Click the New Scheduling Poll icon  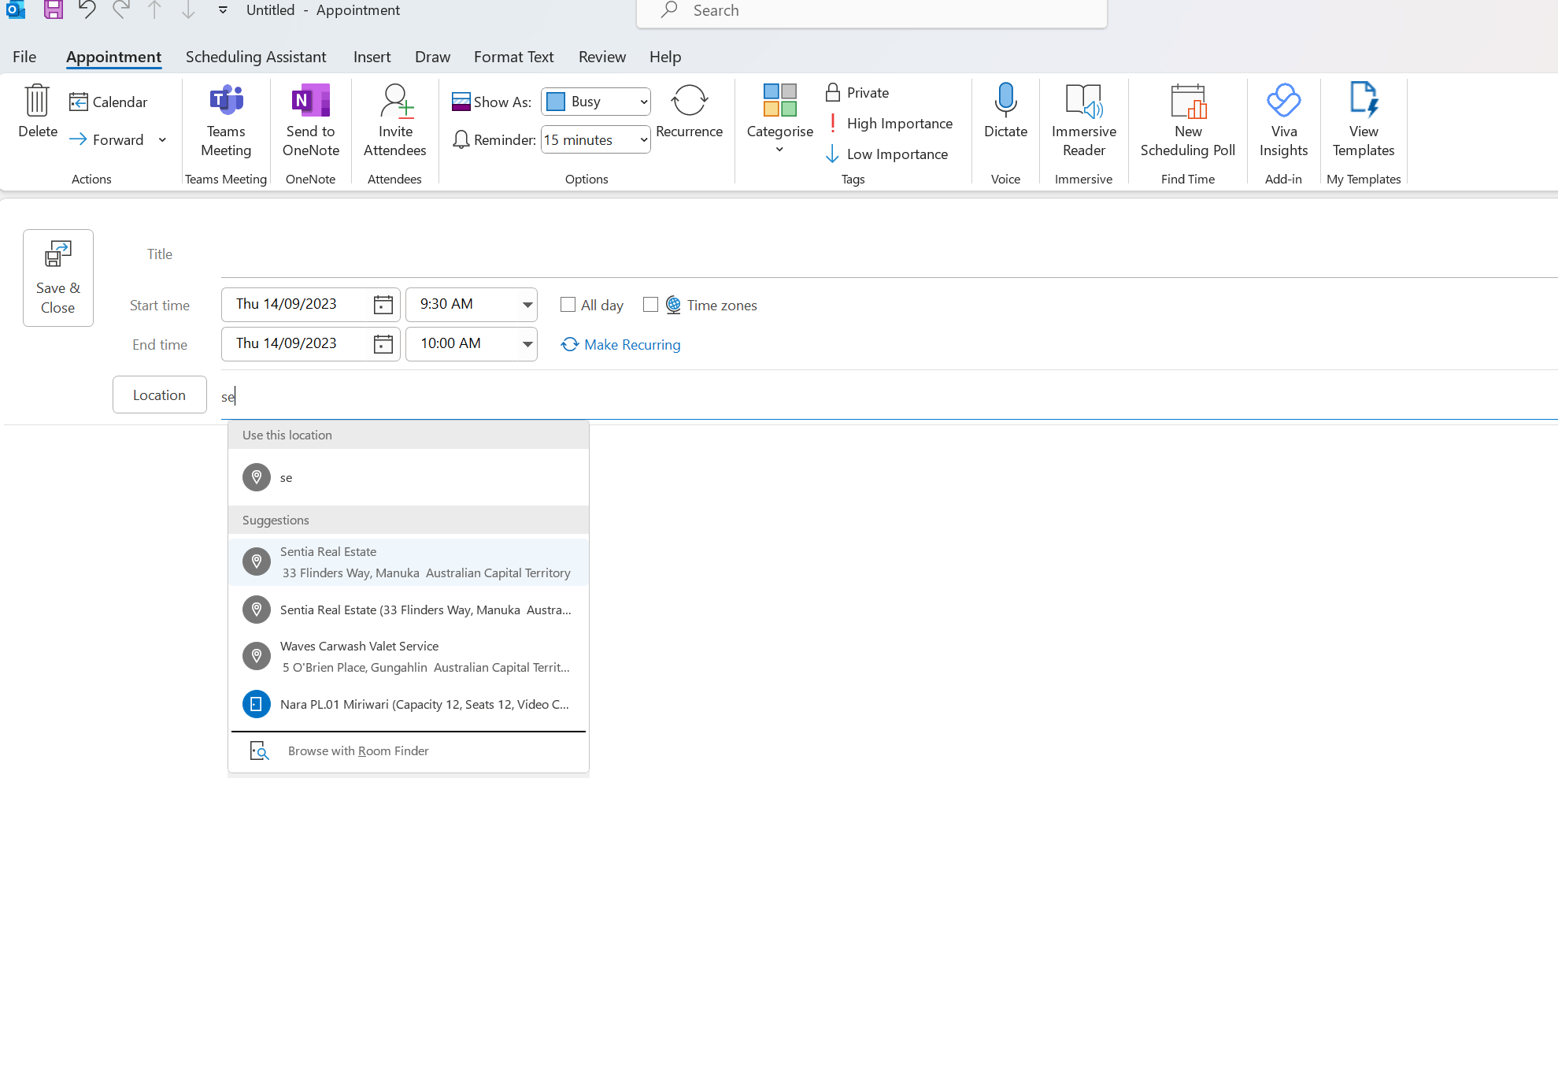pyautogui.click(x=1187, y=101)
